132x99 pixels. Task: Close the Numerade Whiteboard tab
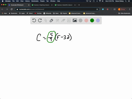29,5
